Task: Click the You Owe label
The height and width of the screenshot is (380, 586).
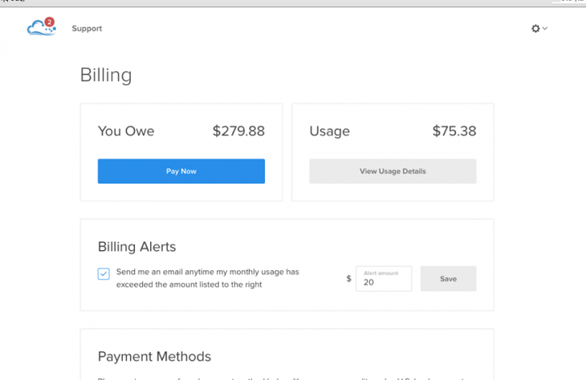Action: pyautogui.click(x=126, y=131)
